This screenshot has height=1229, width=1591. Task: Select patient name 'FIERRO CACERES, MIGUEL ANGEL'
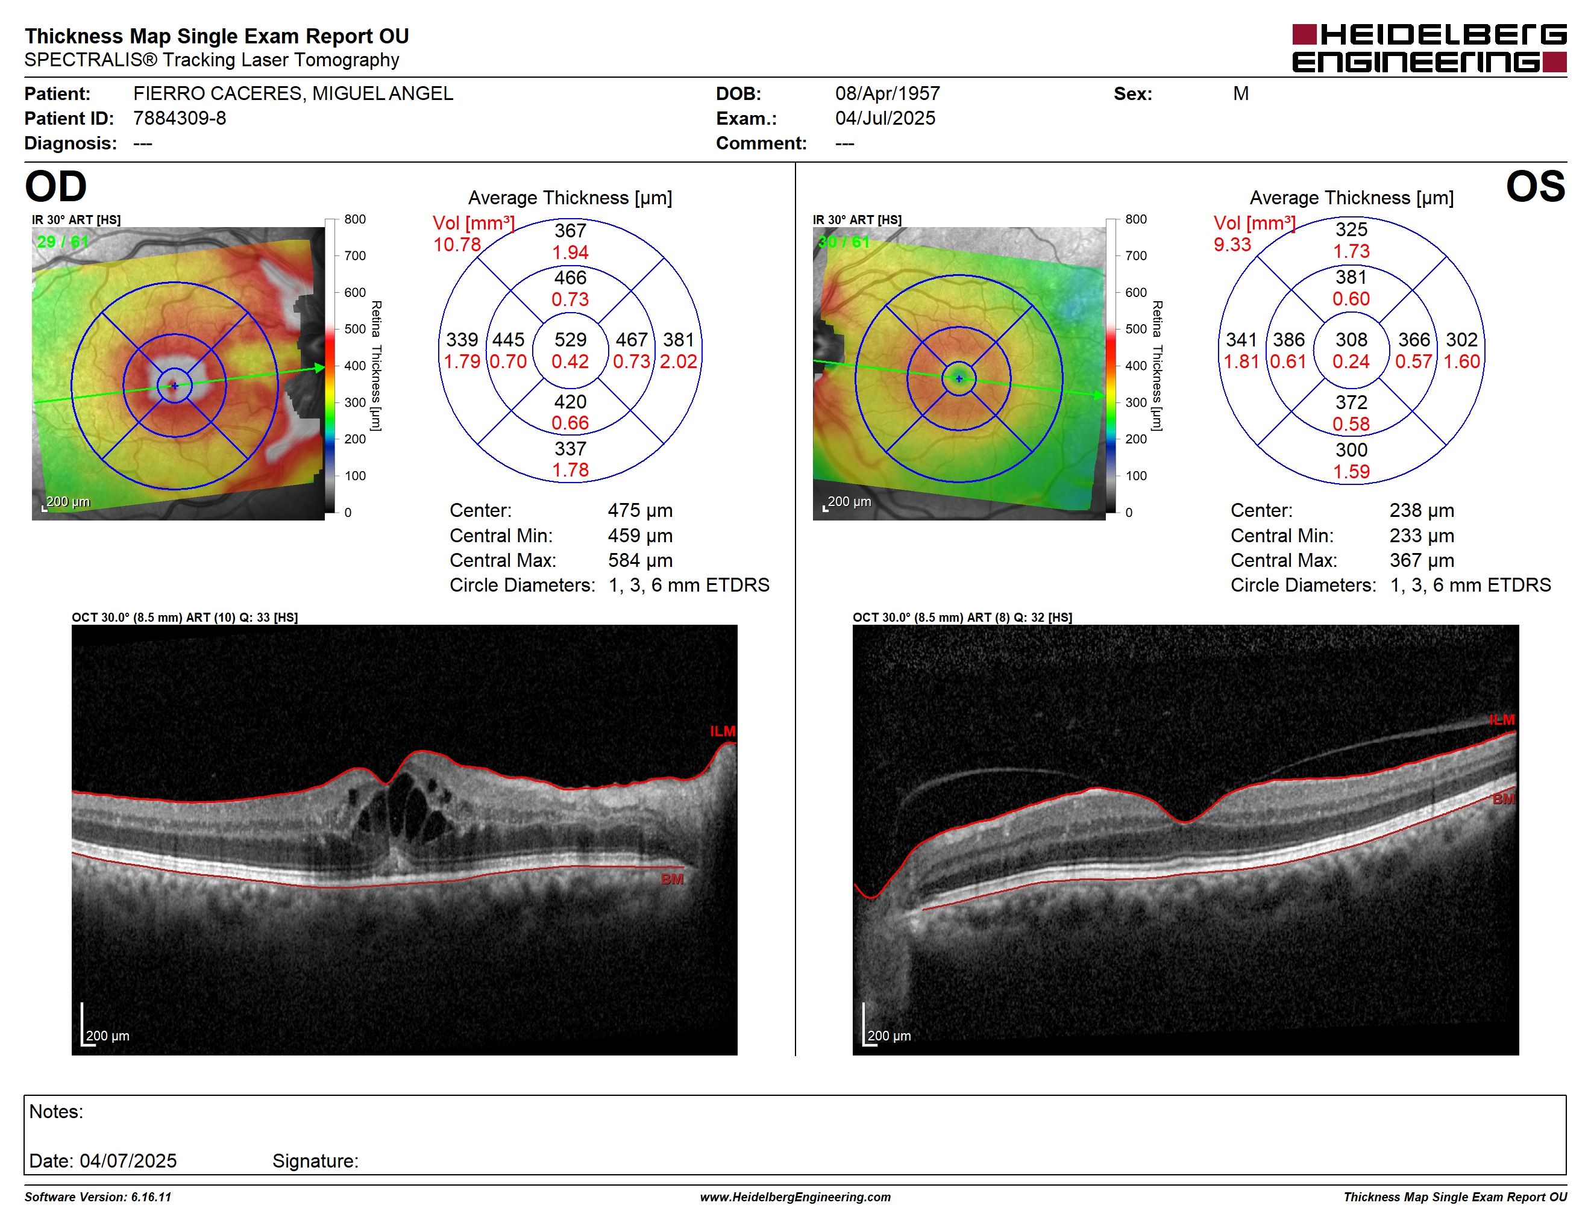tap(293, 93)
